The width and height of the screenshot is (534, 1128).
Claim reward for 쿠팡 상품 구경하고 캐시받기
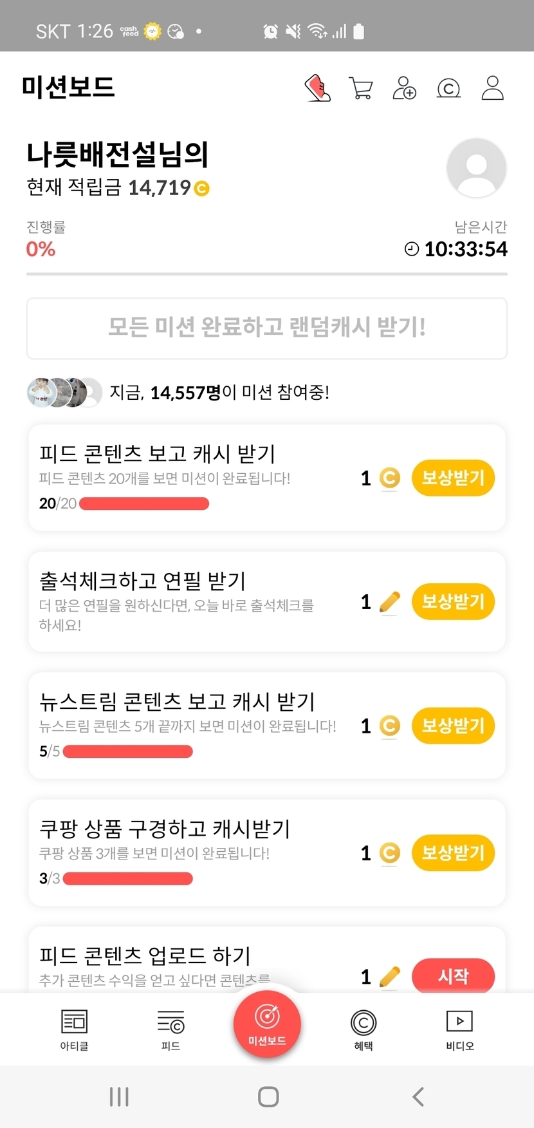coord(453,852)
